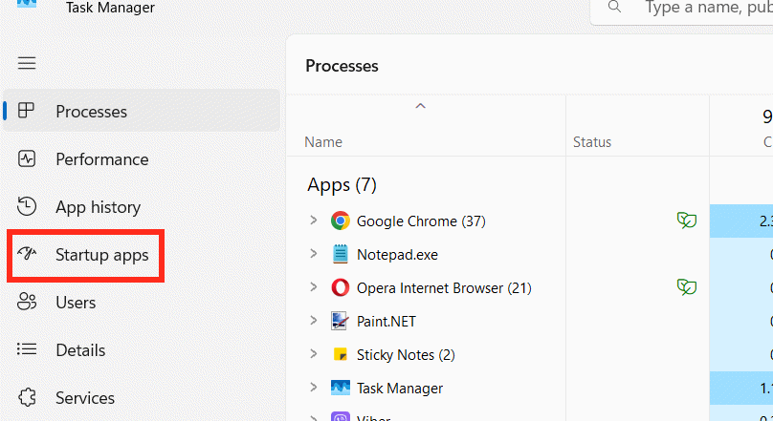The height and width of the screenshot is (421, 773).
Task: Click the search magnifier icon
Action: tap(614, 7)
